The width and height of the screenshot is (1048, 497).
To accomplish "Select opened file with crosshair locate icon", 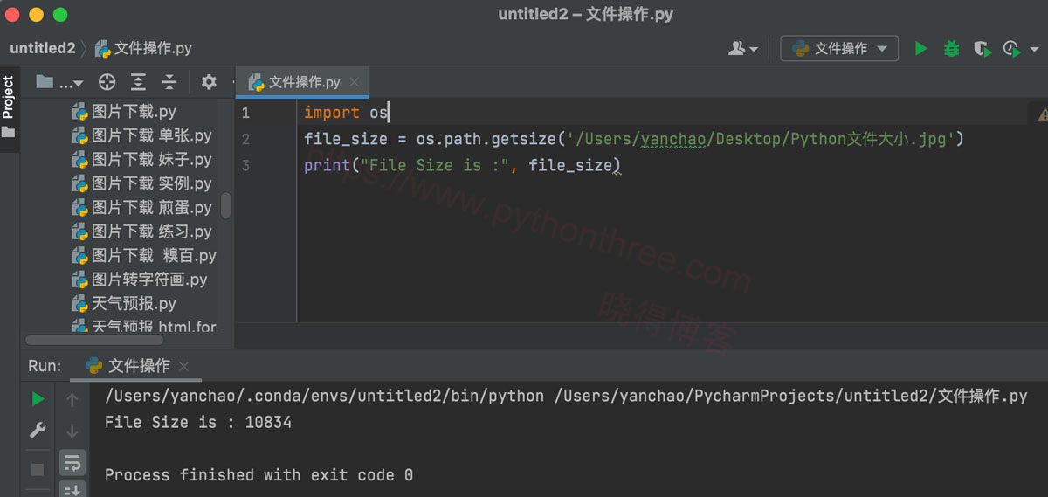I will (107, 82).
